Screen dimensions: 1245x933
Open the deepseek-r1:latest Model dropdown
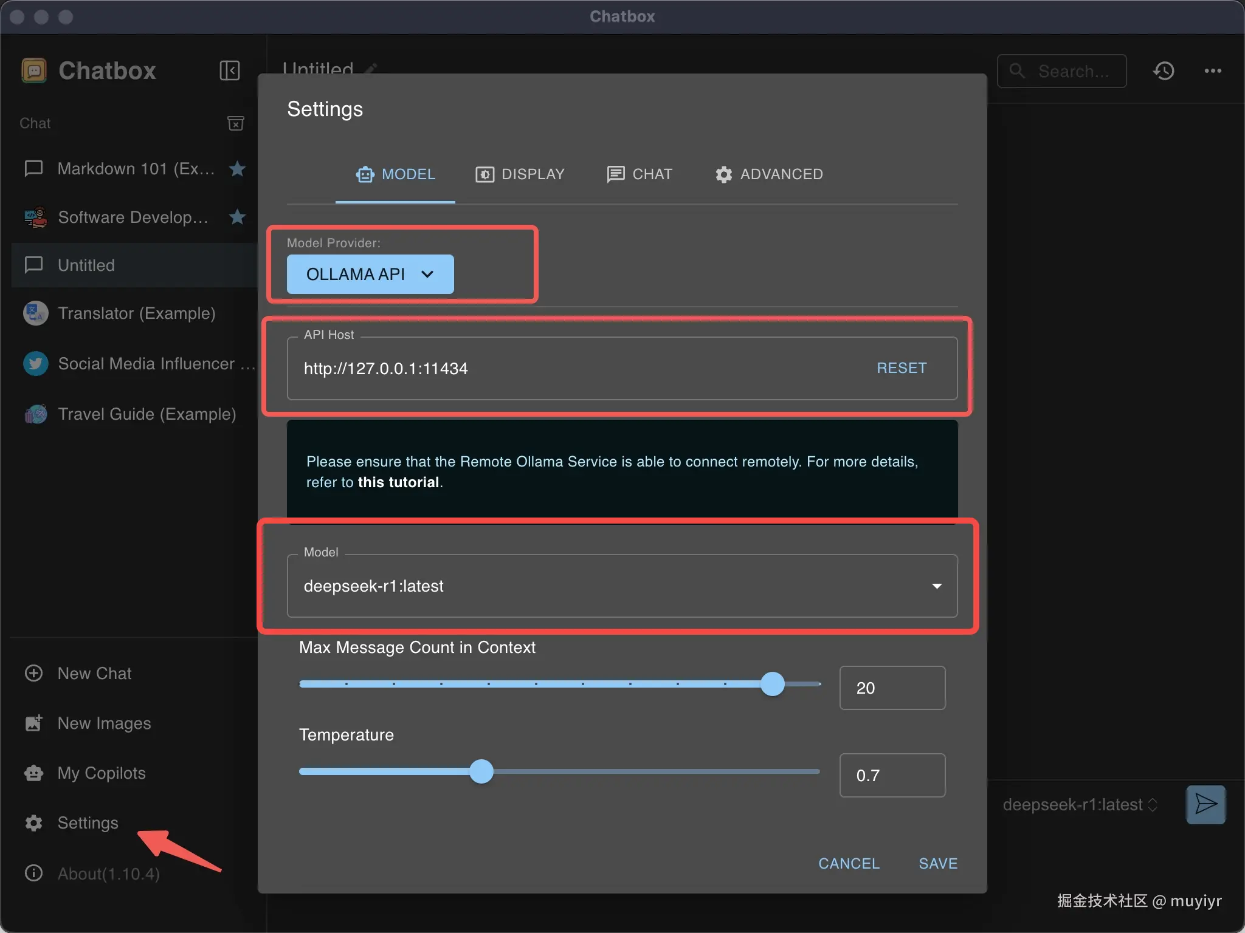[621, 586]
